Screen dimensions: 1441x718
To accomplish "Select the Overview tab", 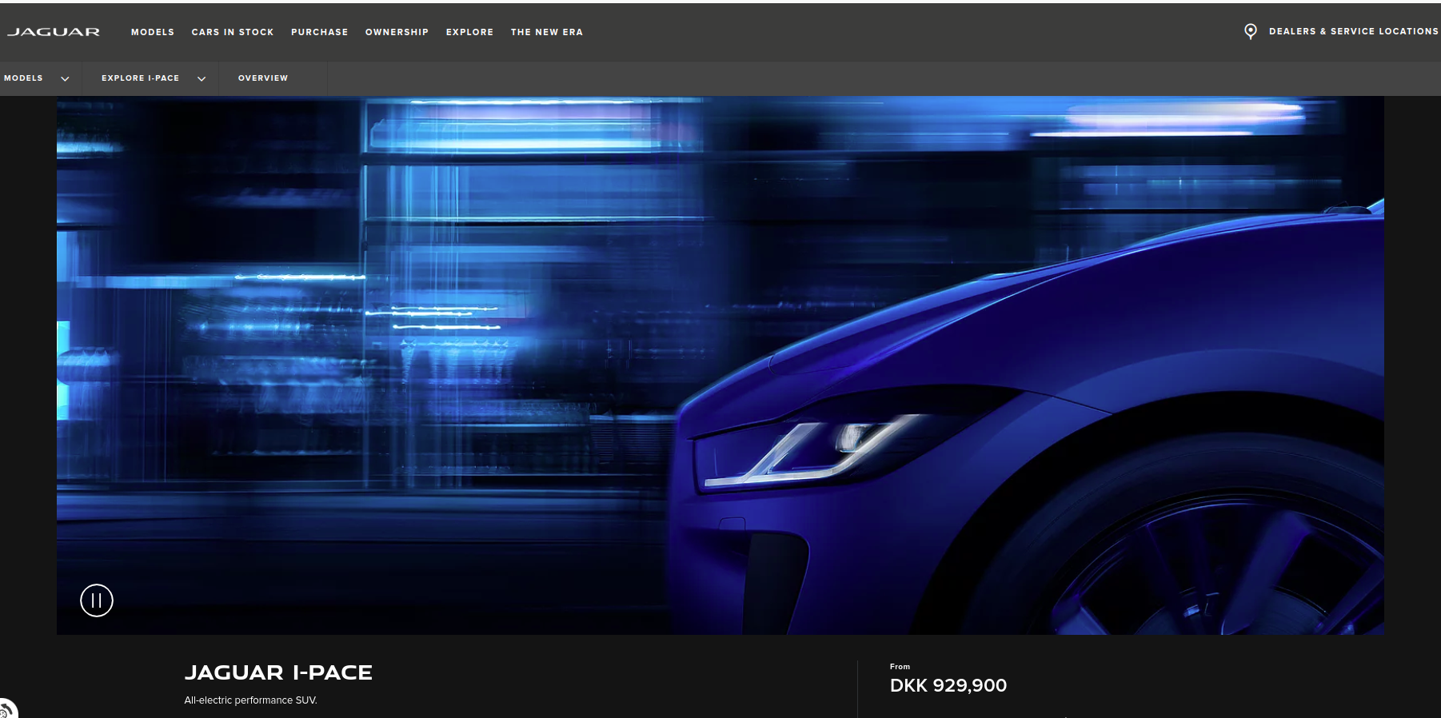I will [263, 78].
